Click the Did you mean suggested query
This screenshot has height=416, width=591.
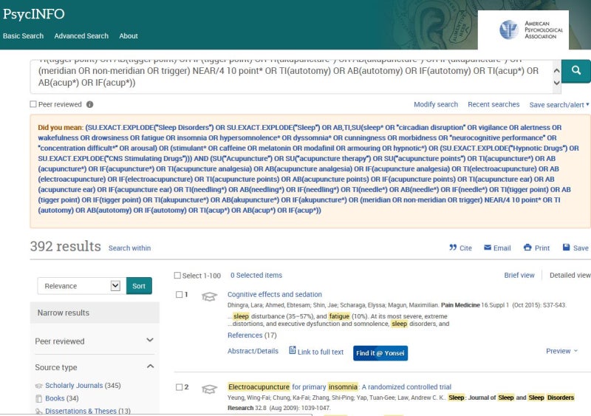(x=308, y=169)
